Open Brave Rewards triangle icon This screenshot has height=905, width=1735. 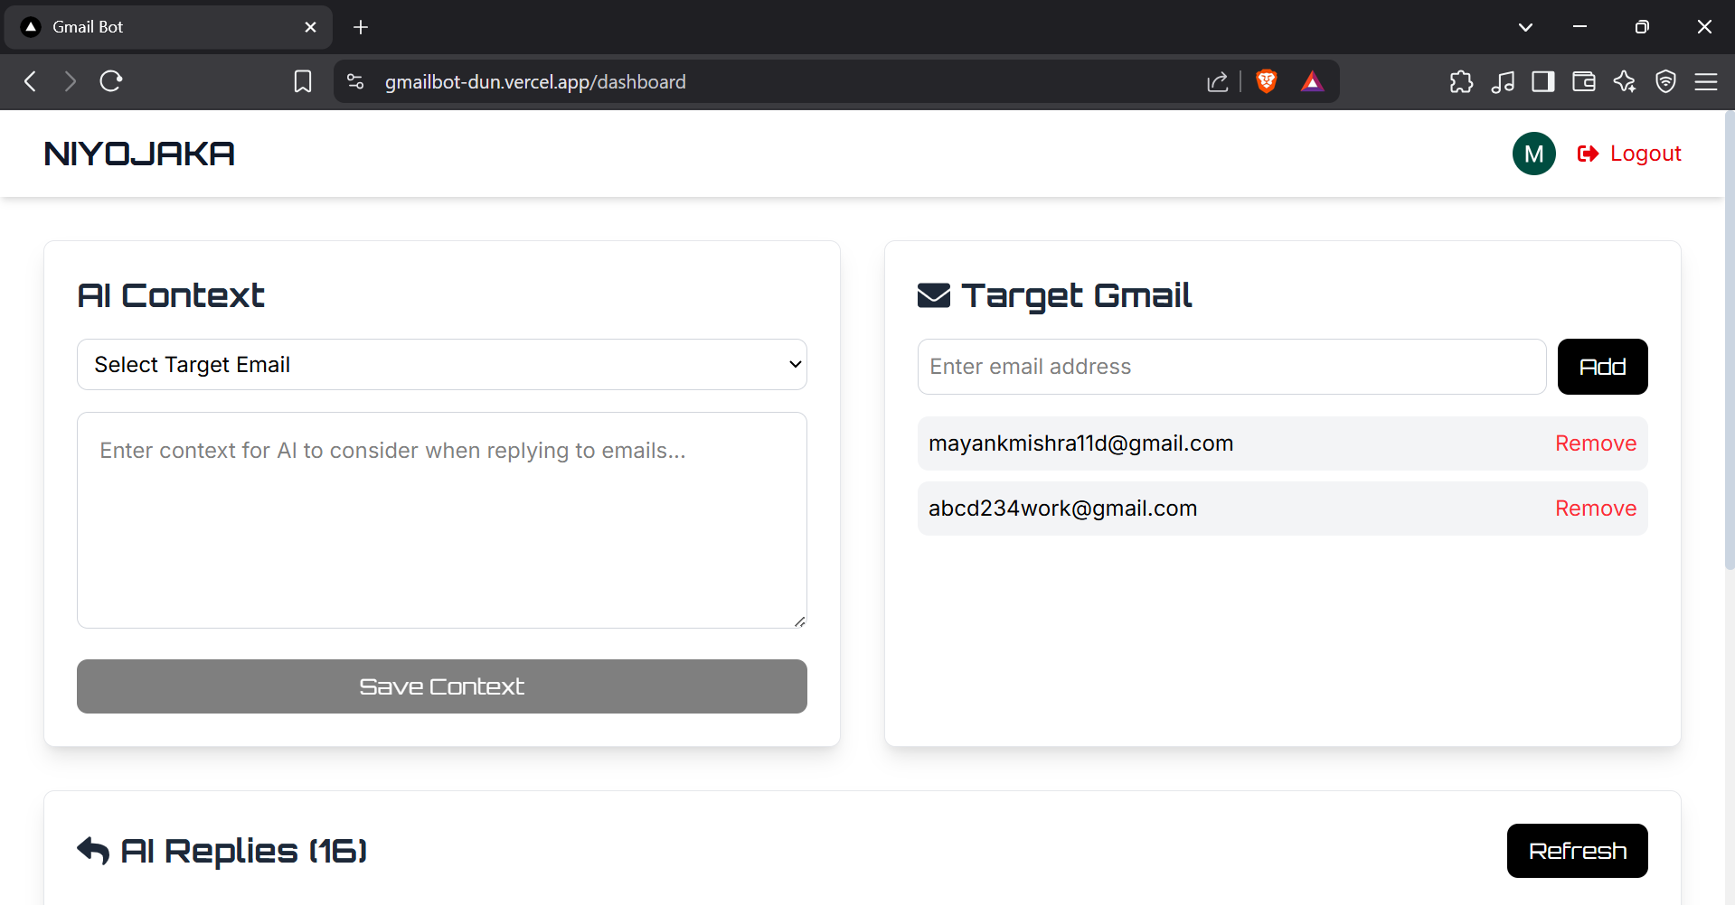click(1312, 81)
